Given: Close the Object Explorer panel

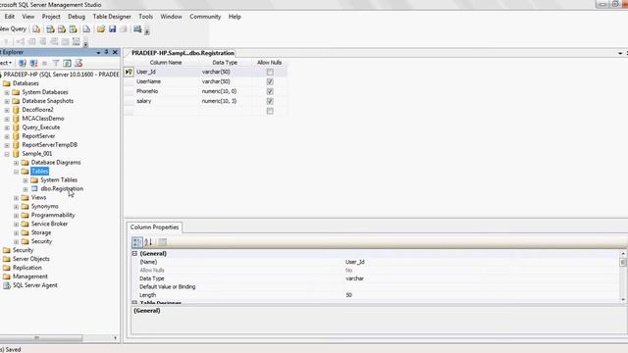Looking at the screenshot, I should point(115,52).
